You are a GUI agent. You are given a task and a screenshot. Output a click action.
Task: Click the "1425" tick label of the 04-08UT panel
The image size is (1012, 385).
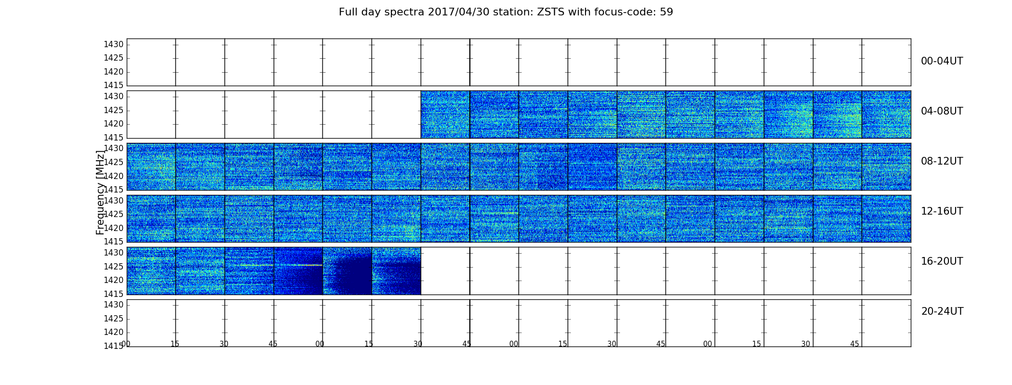pyautogui.click(x=114, y=110)
